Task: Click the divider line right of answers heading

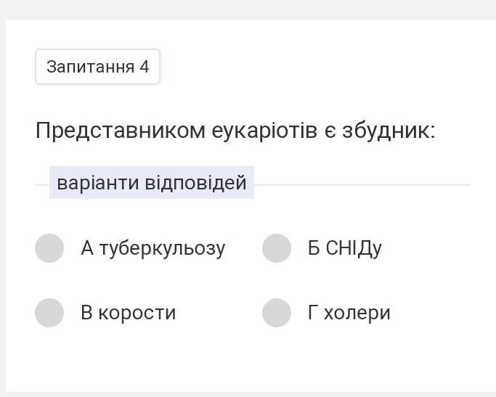Action: pos(362,185)
